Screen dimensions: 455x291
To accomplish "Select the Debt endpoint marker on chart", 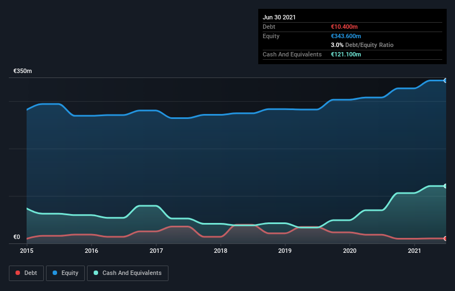I will 446,238.
